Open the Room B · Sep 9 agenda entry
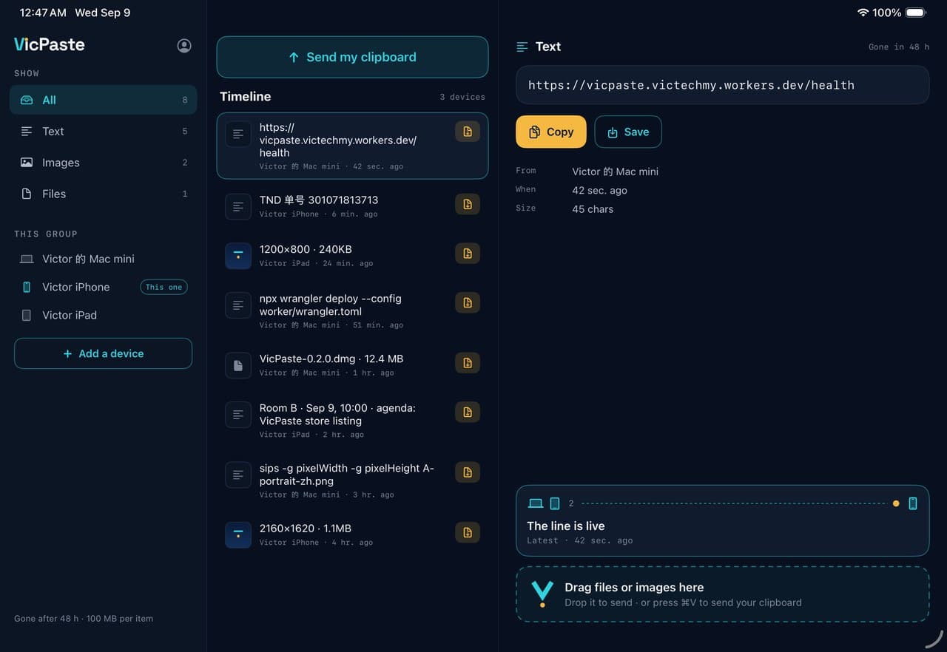947x652 pixels. click(x=353, y=419)
